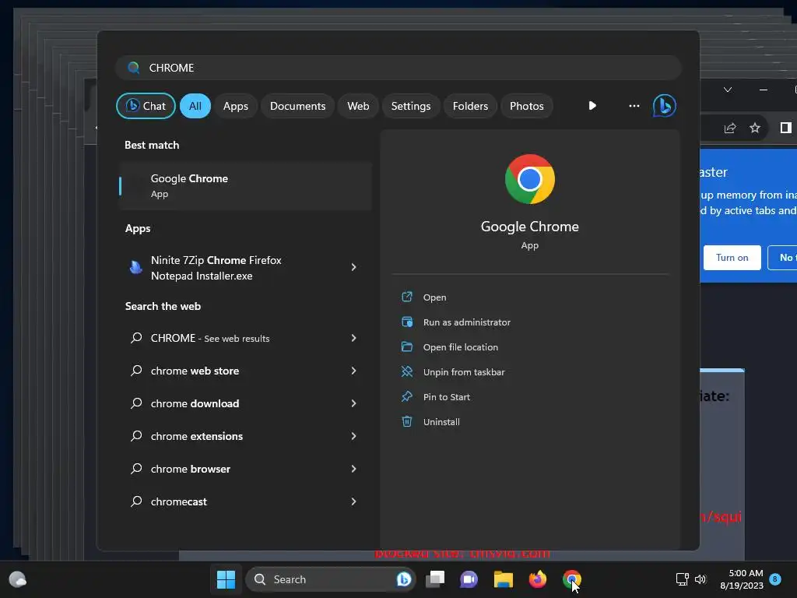Switch to the Apps filter tab
Viewport: 797px width, 598px height.
(235, 106)
